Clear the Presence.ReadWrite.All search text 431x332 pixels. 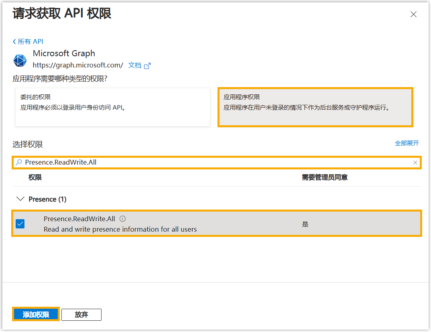(x=415, y=163)
